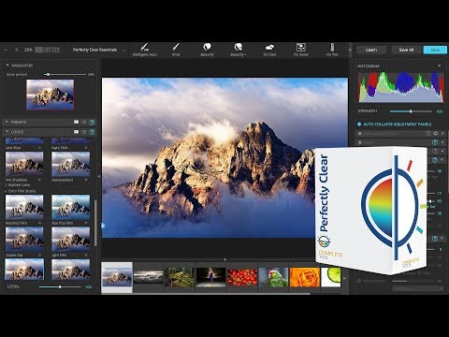Image resolution: width=449 pixels, height=337 pixels.
Task: Zoom in with the plus icon
Action: (17, 50)
